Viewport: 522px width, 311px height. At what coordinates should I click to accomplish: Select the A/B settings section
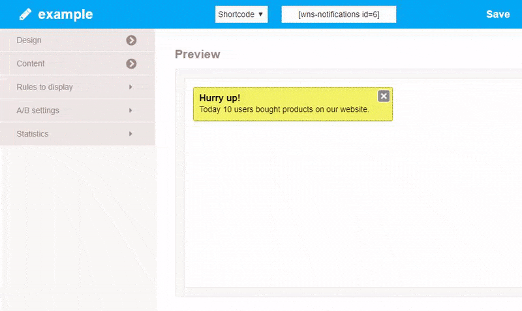77,110
